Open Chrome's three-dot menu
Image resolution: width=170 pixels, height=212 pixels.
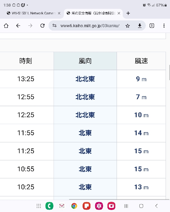tap(164, 25)
